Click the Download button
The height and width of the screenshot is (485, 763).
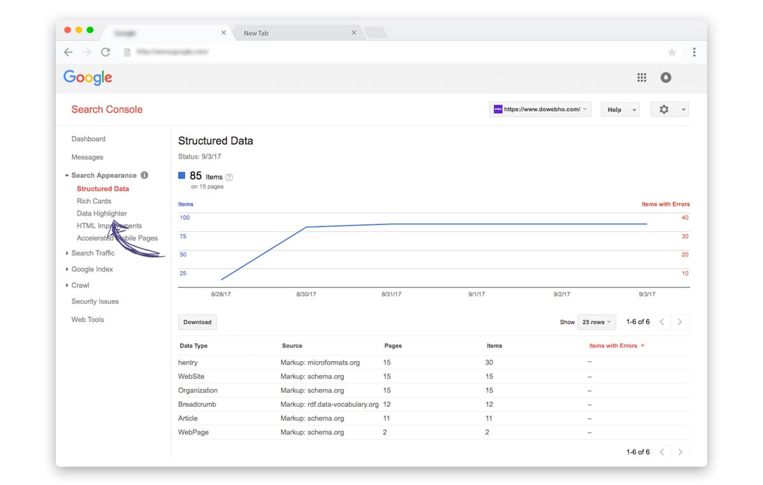click(x=197, y=322)
